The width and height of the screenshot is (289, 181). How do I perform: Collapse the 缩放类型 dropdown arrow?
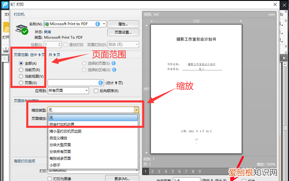tap(136, 110)
